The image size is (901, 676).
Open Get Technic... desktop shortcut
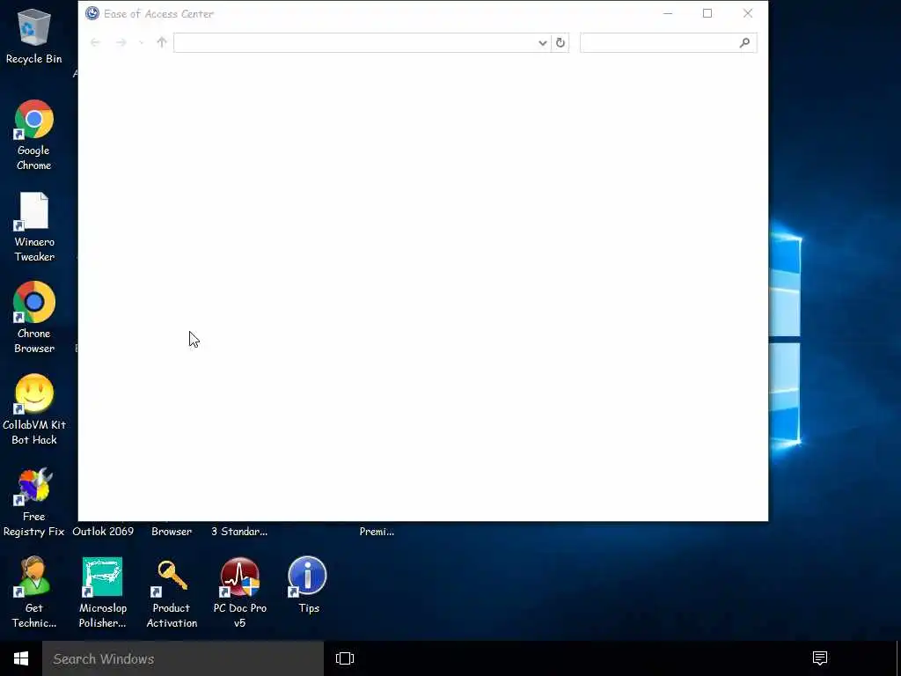click(34, 592)
